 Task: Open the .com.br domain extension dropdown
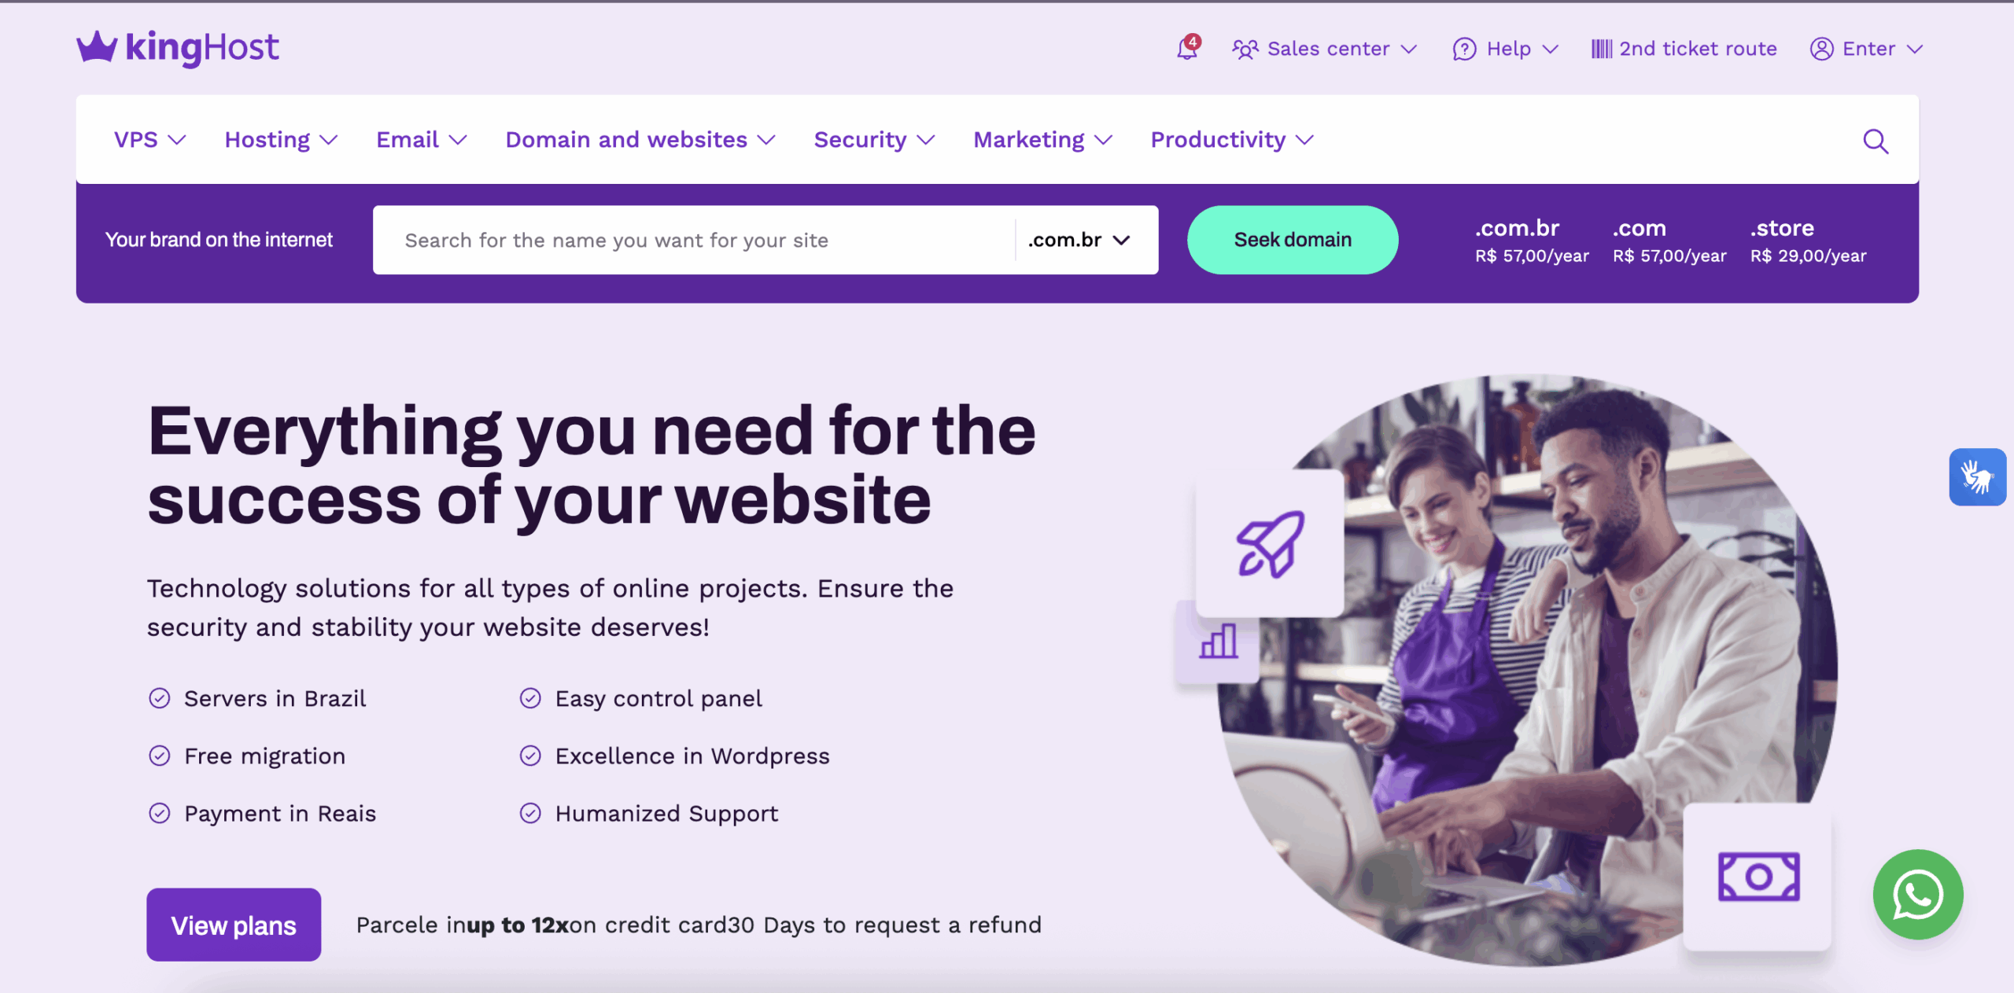point(1079,240)
